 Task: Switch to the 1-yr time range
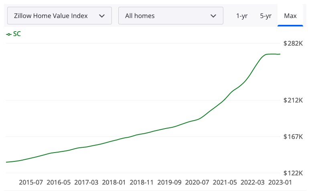[241, 16]
